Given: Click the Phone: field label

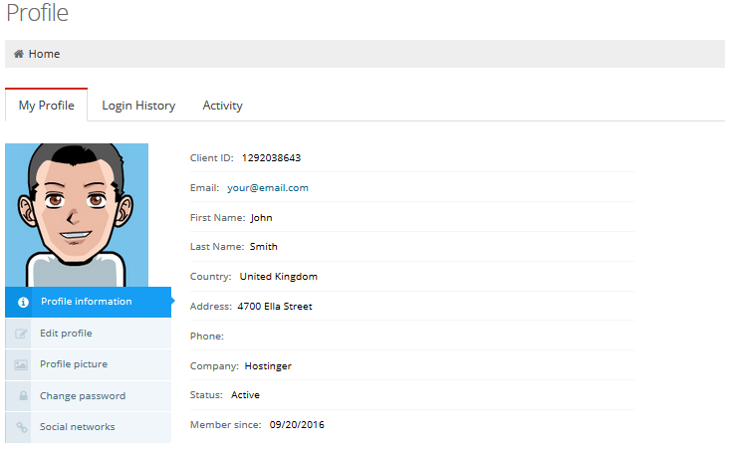Looking at the screenshot, I should (207, 337).
